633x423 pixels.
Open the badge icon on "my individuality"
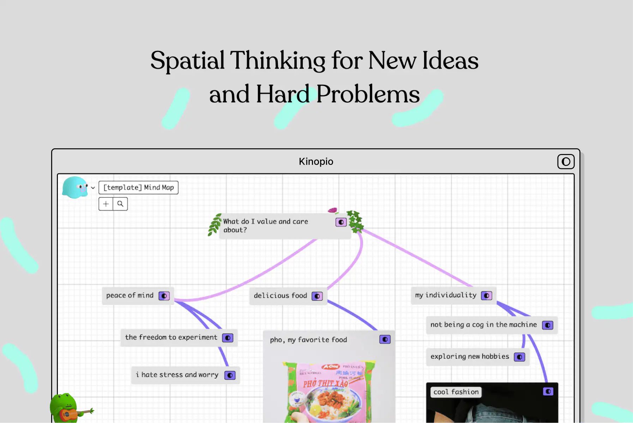(x=487, y=295)
